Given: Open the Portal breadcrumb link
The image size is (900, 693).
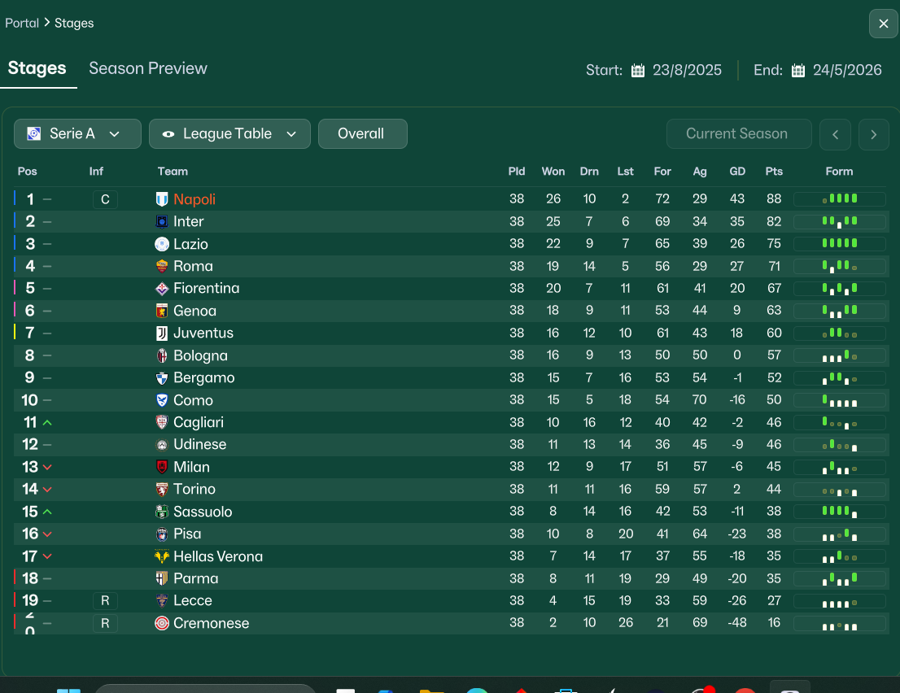Looking at the screenshot, I should click(x=22, y=23).
